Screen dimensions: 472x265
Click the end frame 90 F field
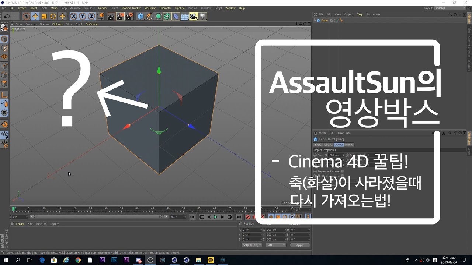tap(178, 217)
